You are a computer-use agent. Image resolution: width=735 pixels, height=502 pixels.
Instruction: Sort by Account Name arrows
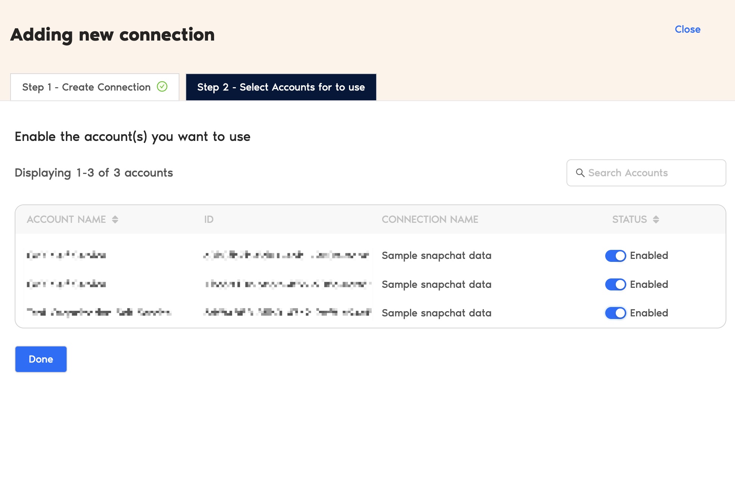click(x=115, y=219)
